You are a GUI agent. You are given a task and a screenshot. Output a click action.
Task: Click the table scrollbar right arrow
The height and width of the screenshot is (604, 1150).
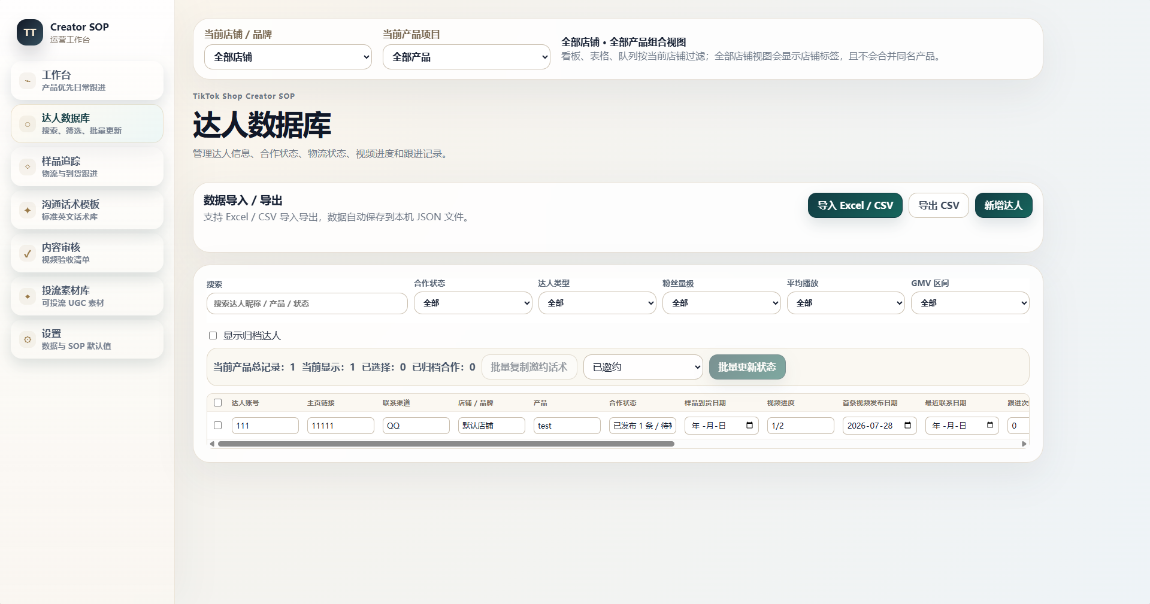point(1024,444)
